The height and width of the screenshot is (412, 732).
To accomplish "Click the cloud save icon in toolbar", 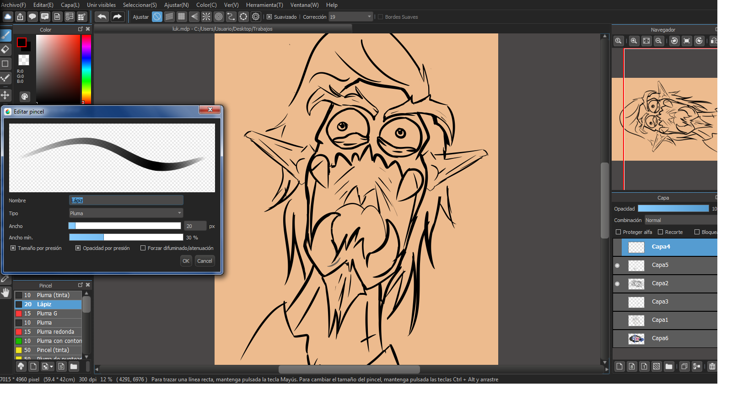I will (x=8, y=17).
